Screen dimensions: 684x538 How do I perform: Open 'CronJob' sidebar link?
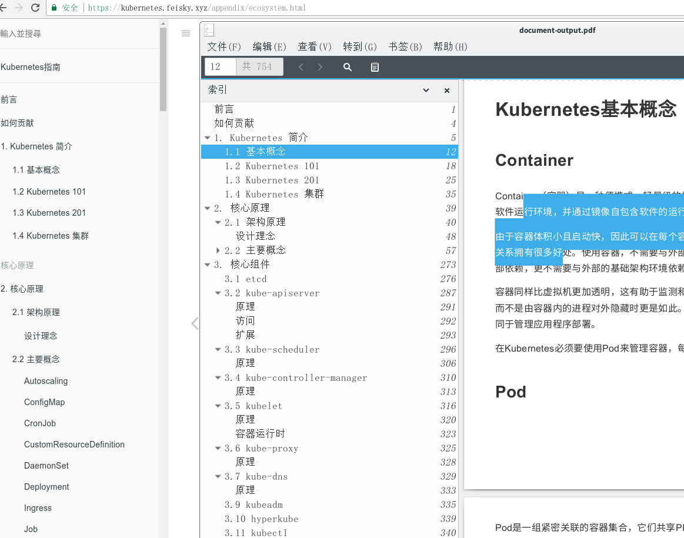point(40,423)
